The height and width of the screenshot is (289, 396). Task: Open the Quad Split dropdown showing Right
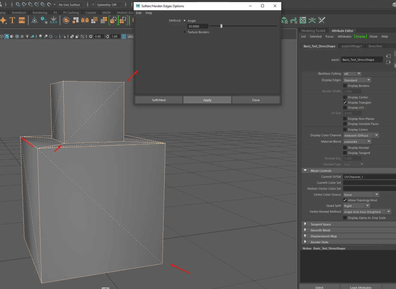point(356,205)
